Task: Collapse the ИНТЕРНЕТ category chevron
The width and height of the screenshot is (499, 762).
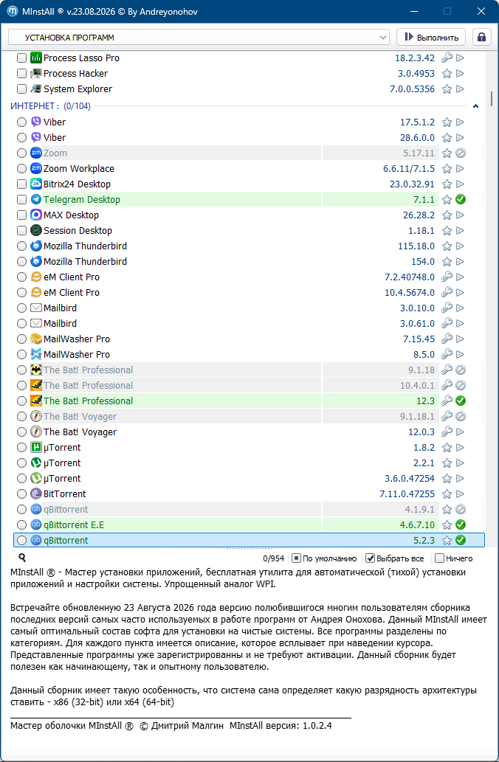Action: click(x=475, y=106)
